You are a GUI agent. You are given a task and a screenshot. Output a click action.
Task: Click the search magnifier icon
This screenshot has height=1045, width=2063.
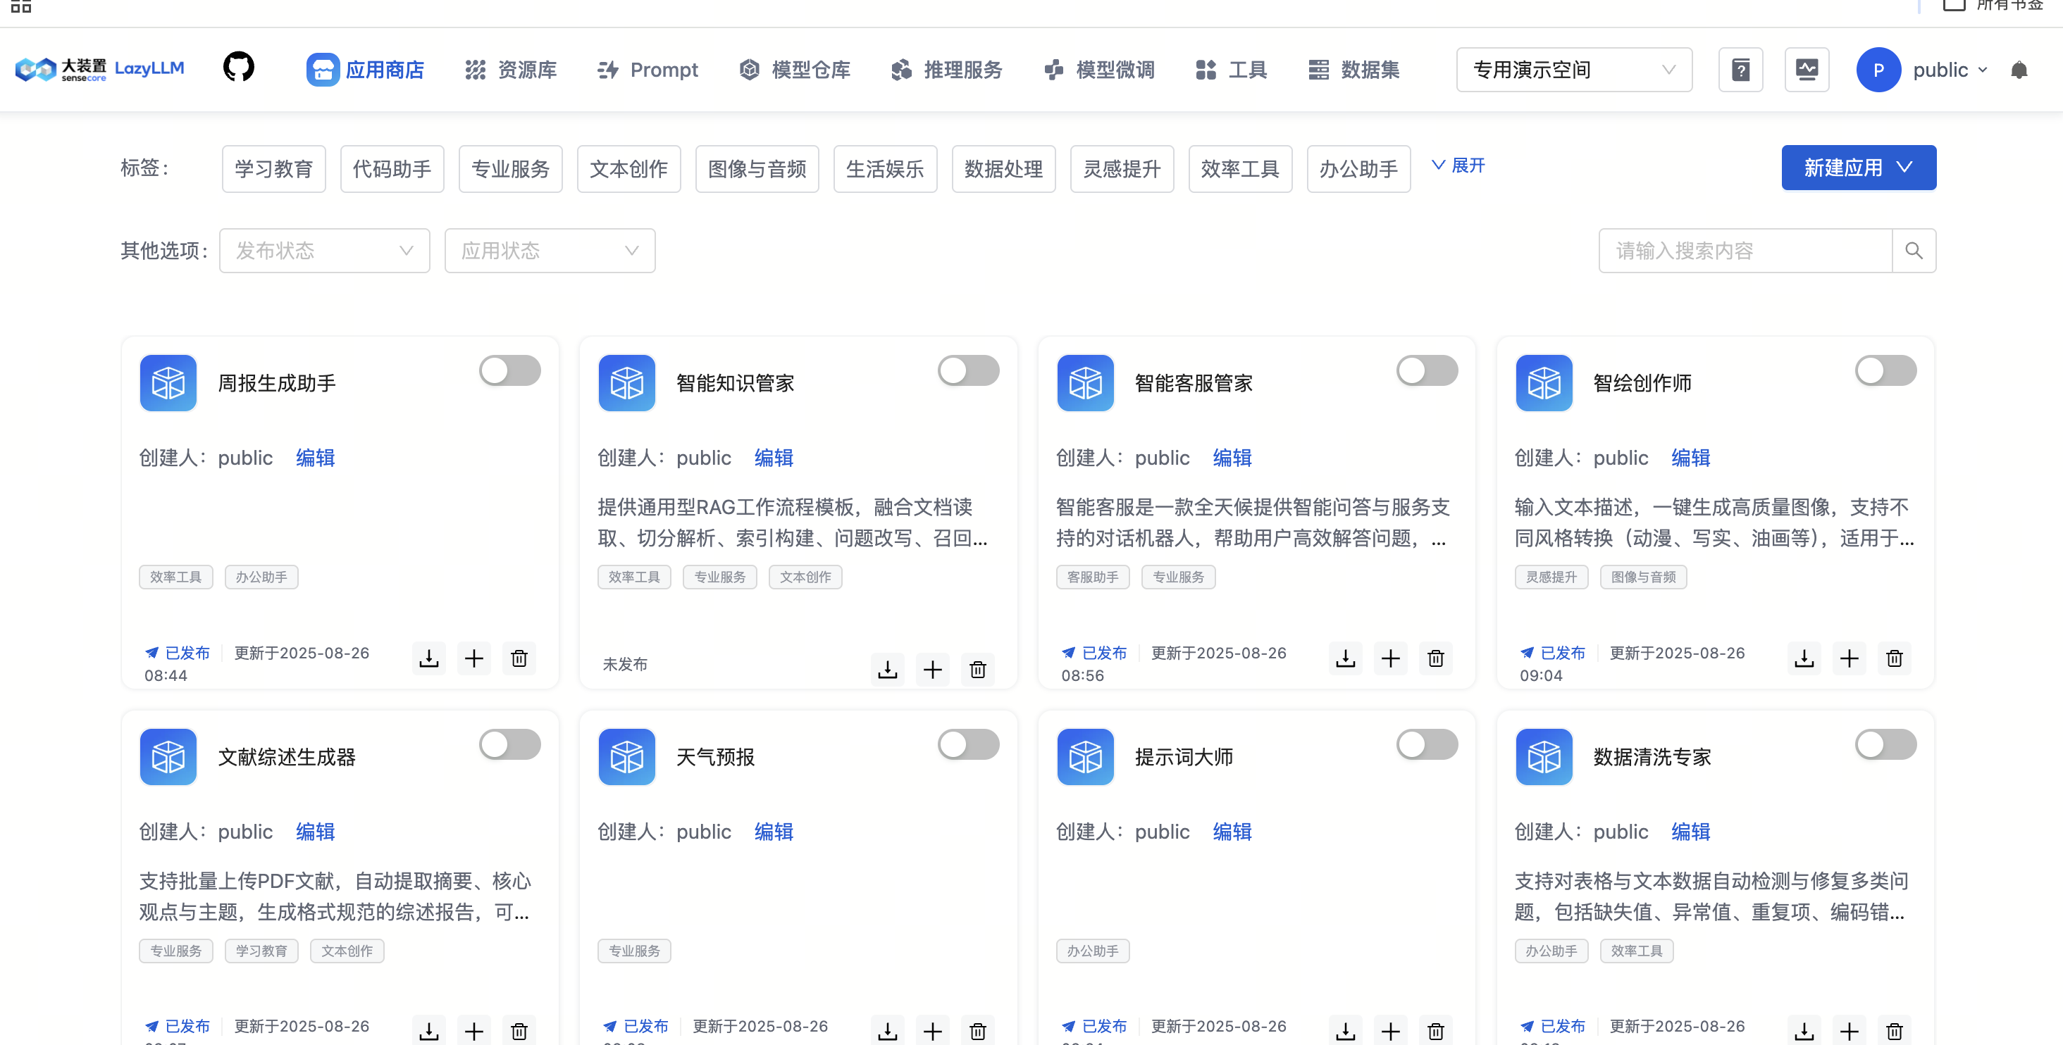(1913, 251)
